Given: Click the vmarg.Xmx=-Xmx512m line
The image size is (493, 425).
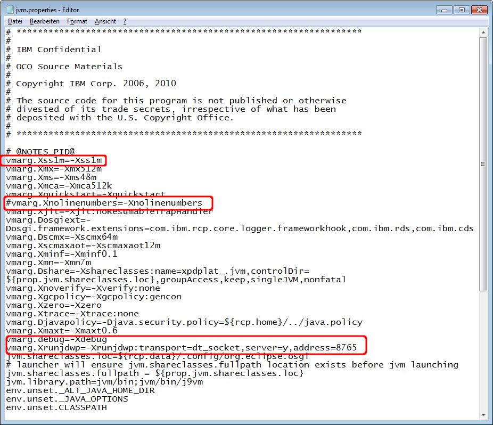Looking at the screenshot, I should coord(54,169).
